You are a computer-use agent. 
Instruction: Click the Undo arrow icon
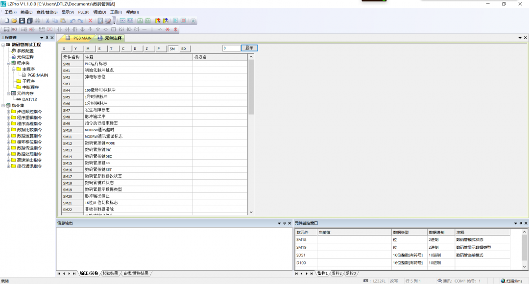coord(72,21)
